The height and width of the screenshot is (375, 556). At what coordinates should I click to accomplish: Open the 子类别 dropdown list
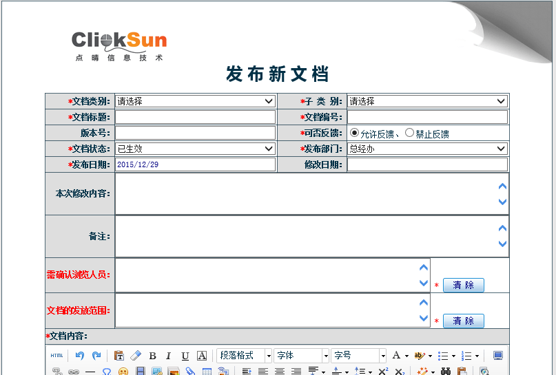(427, 101)
